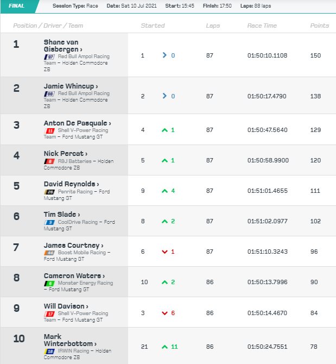This screenshot has width=336, height=364.
Task: Click R&J Batteries number 8 badge
Action: tap(49, 161)
